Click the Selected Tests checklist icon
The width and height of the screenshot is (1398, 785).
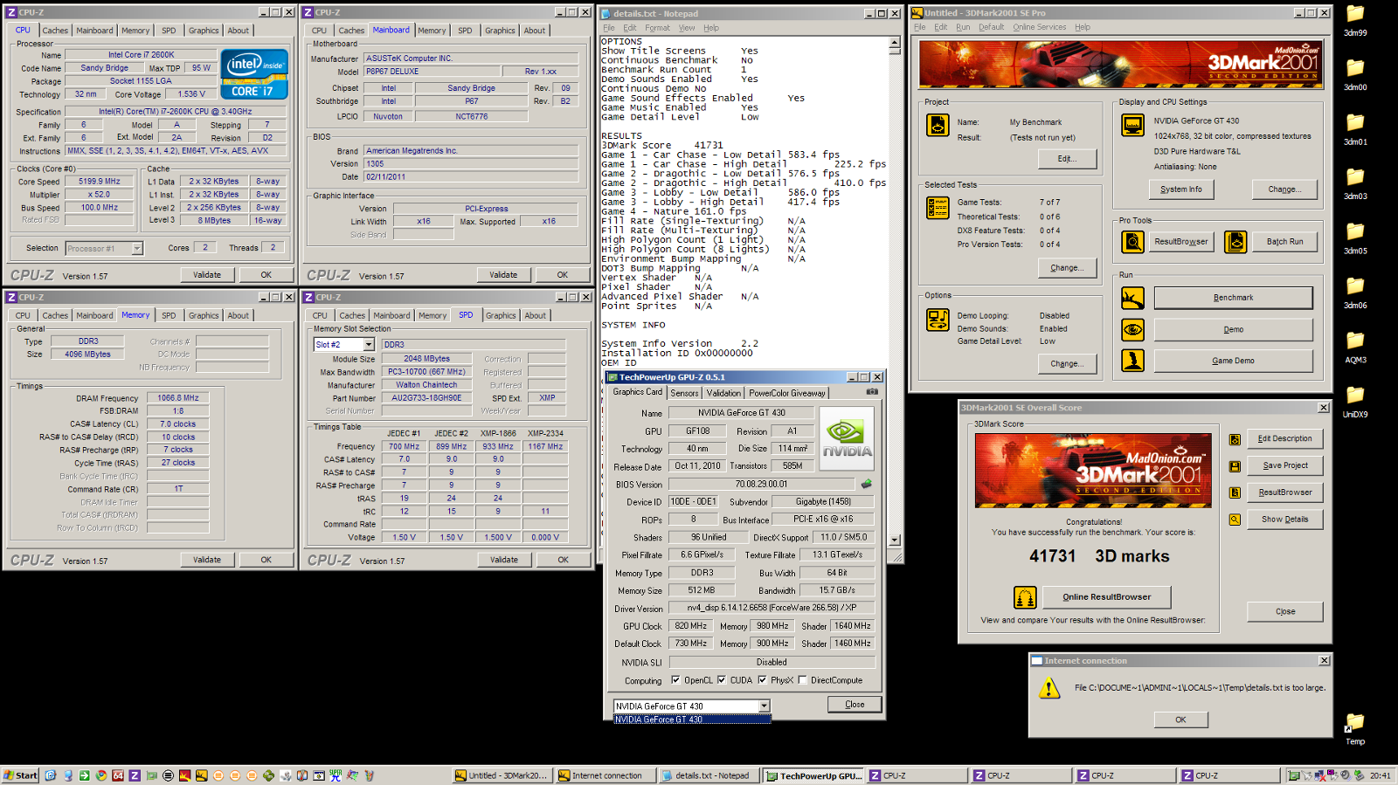click(938, 208)
